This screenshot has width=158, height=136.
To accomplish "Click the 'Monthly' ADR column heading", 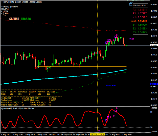I will tap(41, 92).
